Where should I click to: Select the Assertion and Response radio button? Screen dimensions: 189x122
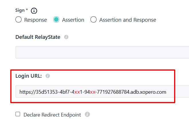click(94, 20)
